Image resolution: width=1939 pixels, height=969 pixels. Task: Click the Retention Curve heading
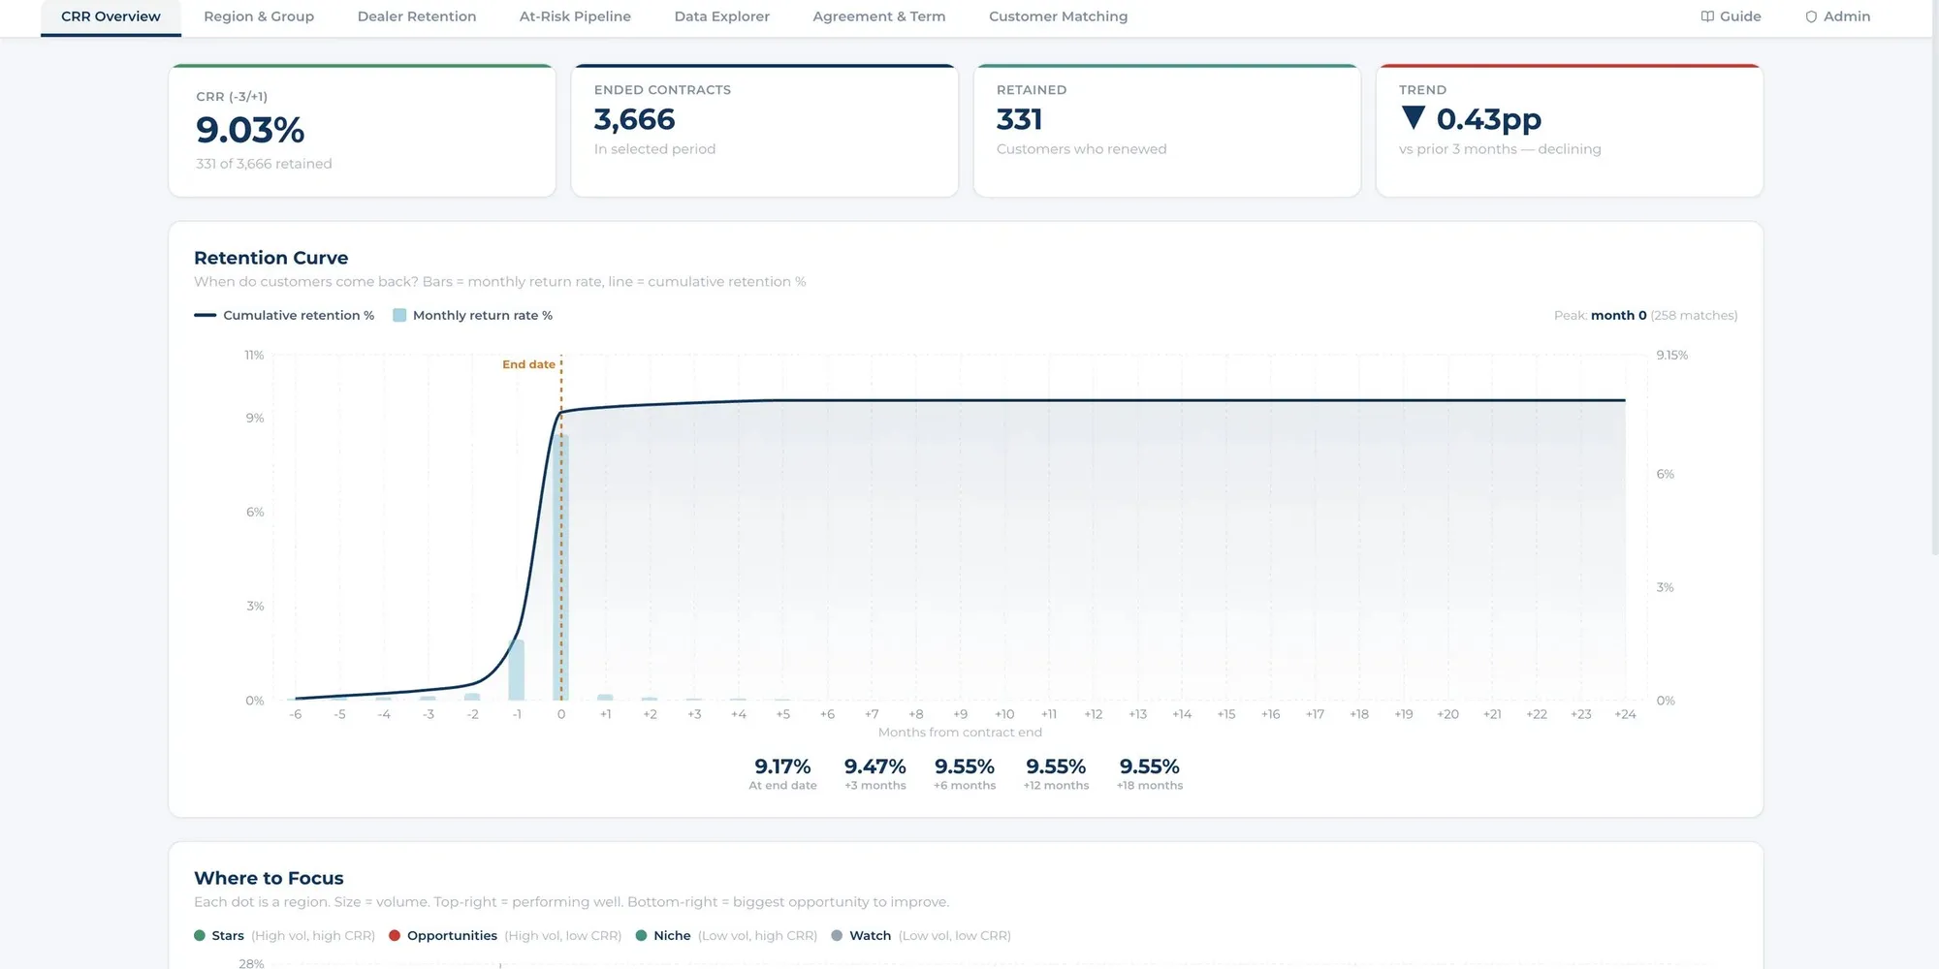tap(270, 258)
